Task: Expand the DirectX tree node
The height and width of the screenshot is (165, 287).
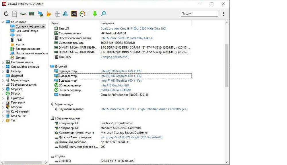Action: click(3, 94)
